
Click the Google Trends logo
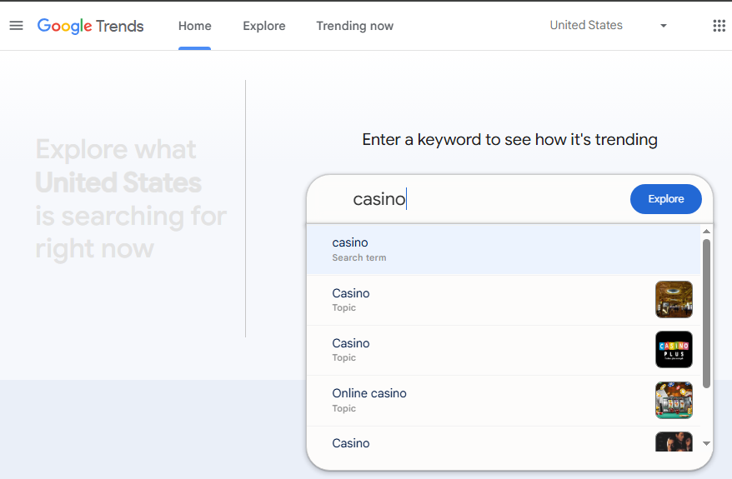91,26
